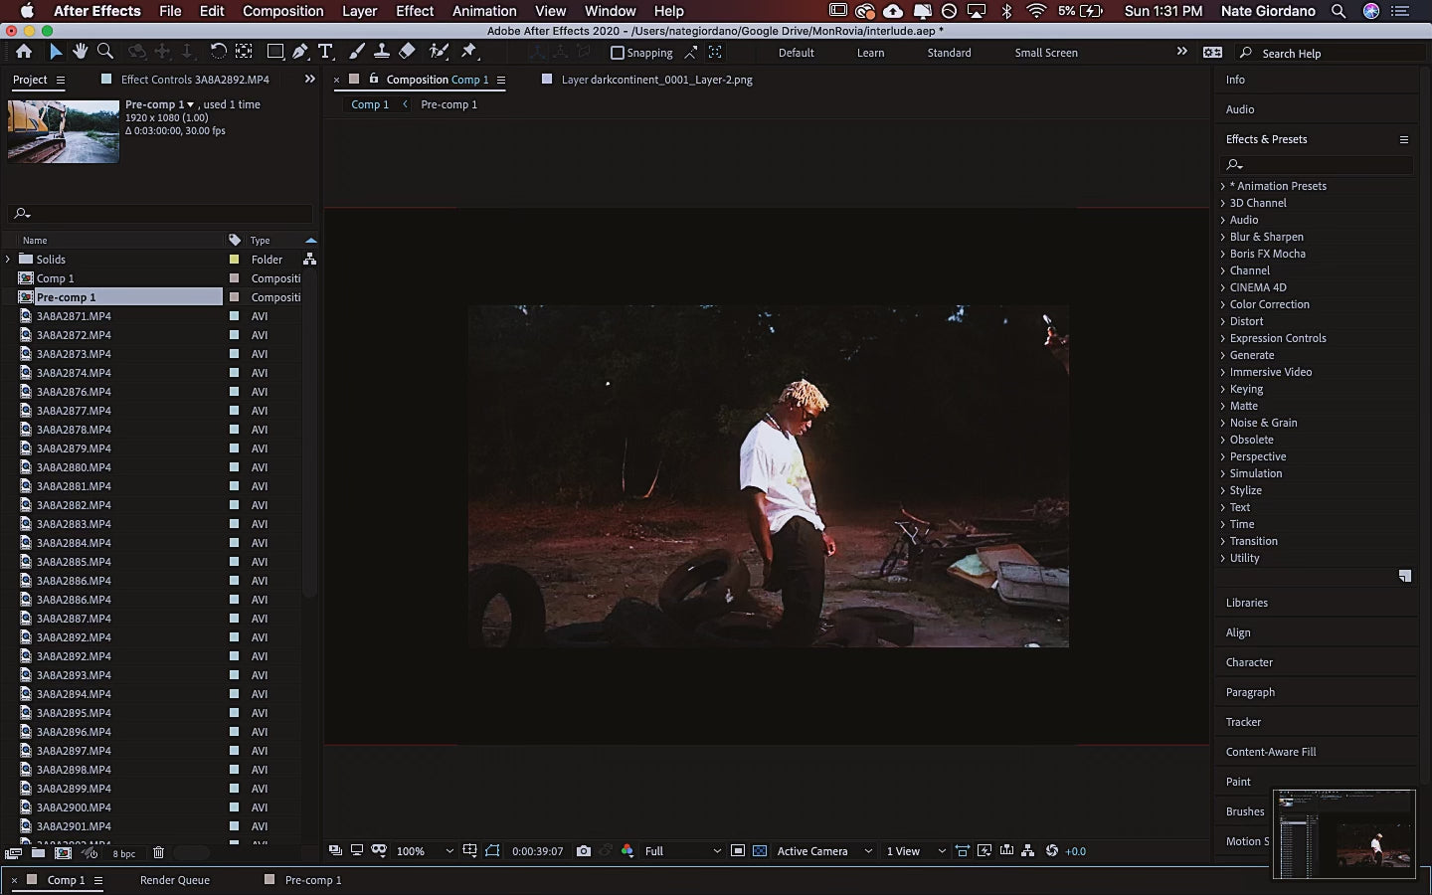Click the Interpret Footage icon in Project panel

(13, 853)
